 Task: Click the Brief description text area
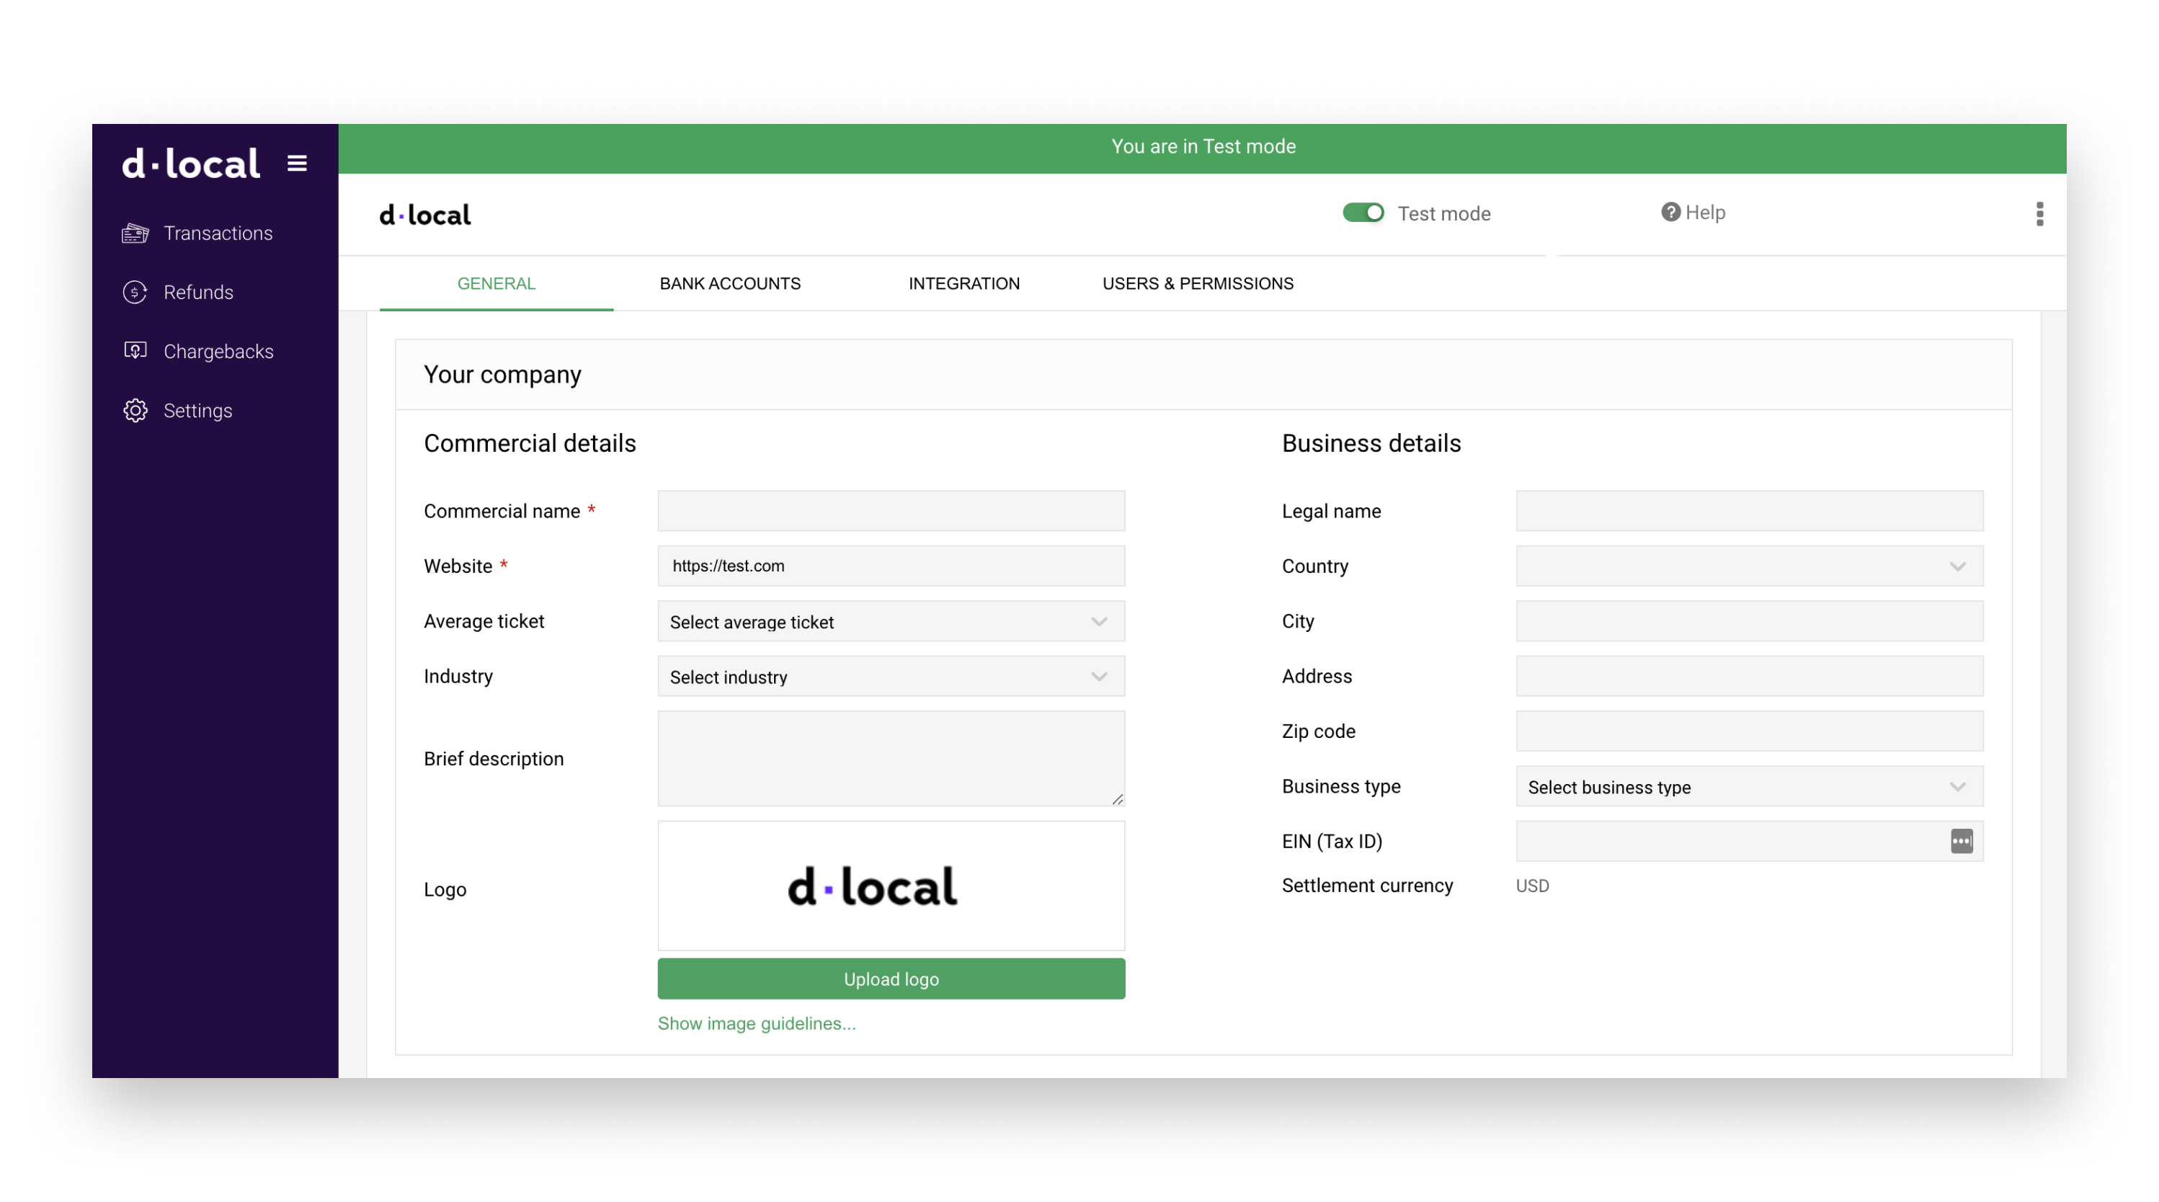(891, 758)
